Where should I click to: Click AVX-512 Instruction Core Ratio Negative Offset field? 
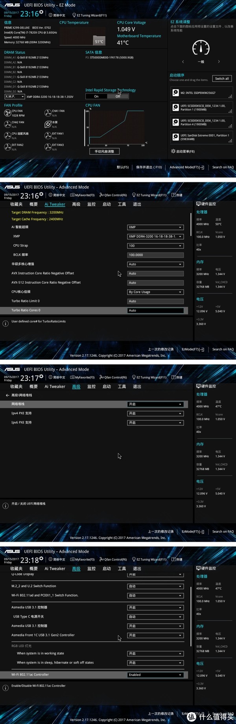click(x=155, y=282)
